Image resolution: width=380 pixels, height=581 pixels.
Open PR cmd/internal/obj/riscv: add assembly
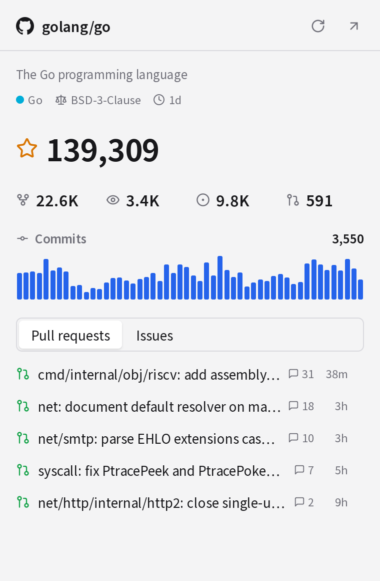click(x=159, y=375)
